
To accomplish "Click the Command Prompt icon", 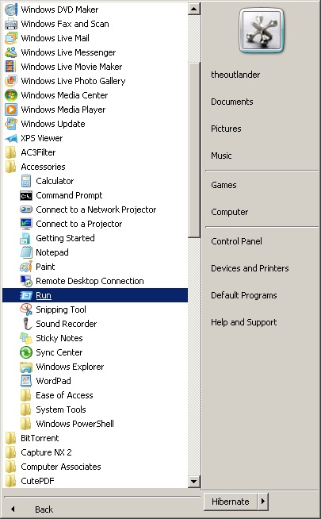I will pyautogui.click(x=26, y=195).
